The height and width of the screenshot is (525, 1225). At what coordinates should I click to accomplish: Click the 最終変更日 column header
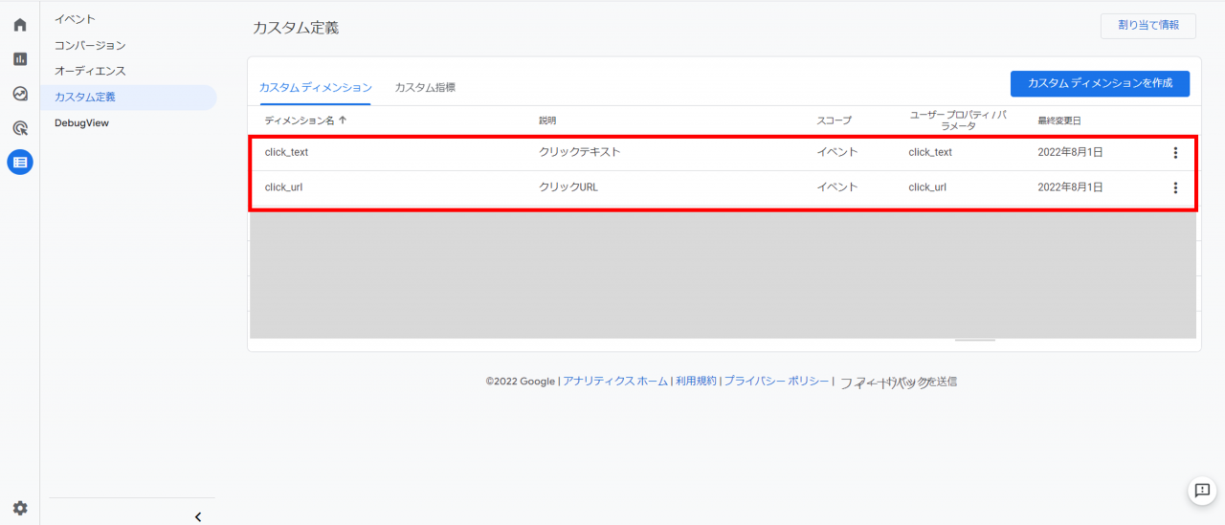(x=1059, y=120)
